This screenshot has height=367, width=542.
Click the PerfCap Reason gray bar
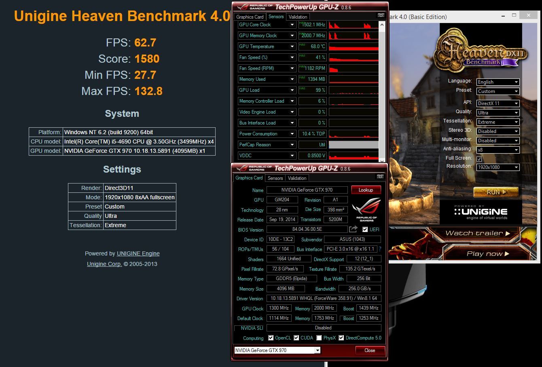click(354, 145)
